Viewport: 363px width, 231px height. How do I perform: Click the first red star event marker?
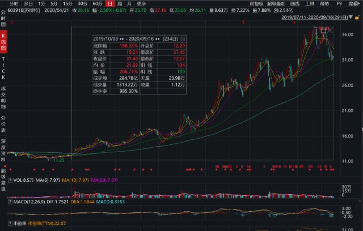coord(10,170)
